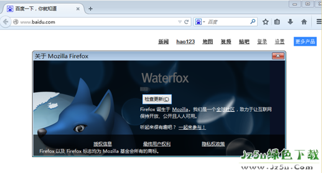This screenshot has height=173, width=322.
Task: Click the Baidu paw favicon in tab
Action: [10, 8]
